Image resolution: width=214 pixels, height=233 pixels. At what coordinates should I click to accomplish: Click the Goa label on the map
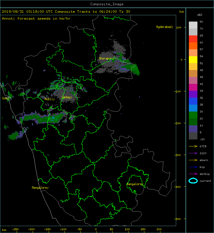(x=5, y=98)
